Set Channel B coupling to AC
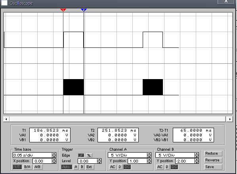The width and height of the screenshot is (237, 174). click(160, 167)
